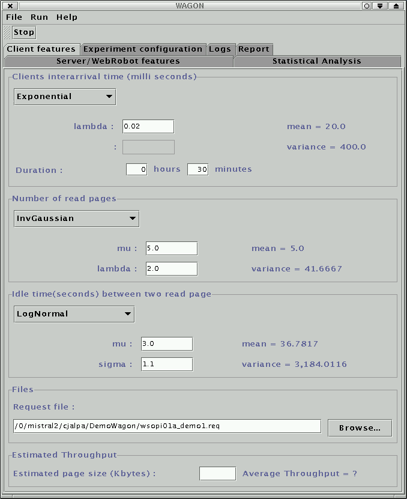
Task: Open the Help menu
Action: (x=67, y=17)
